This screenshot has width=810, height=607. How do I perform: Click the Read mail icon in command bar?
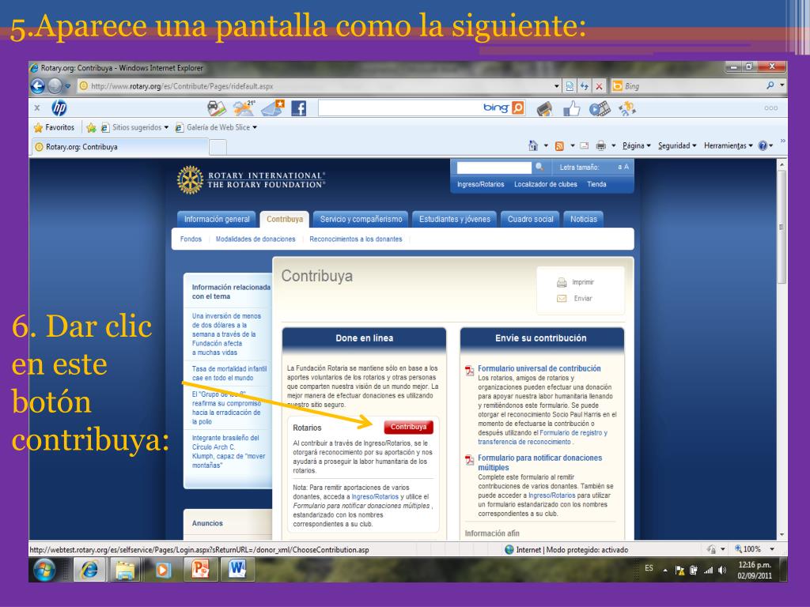pos(585,145)
